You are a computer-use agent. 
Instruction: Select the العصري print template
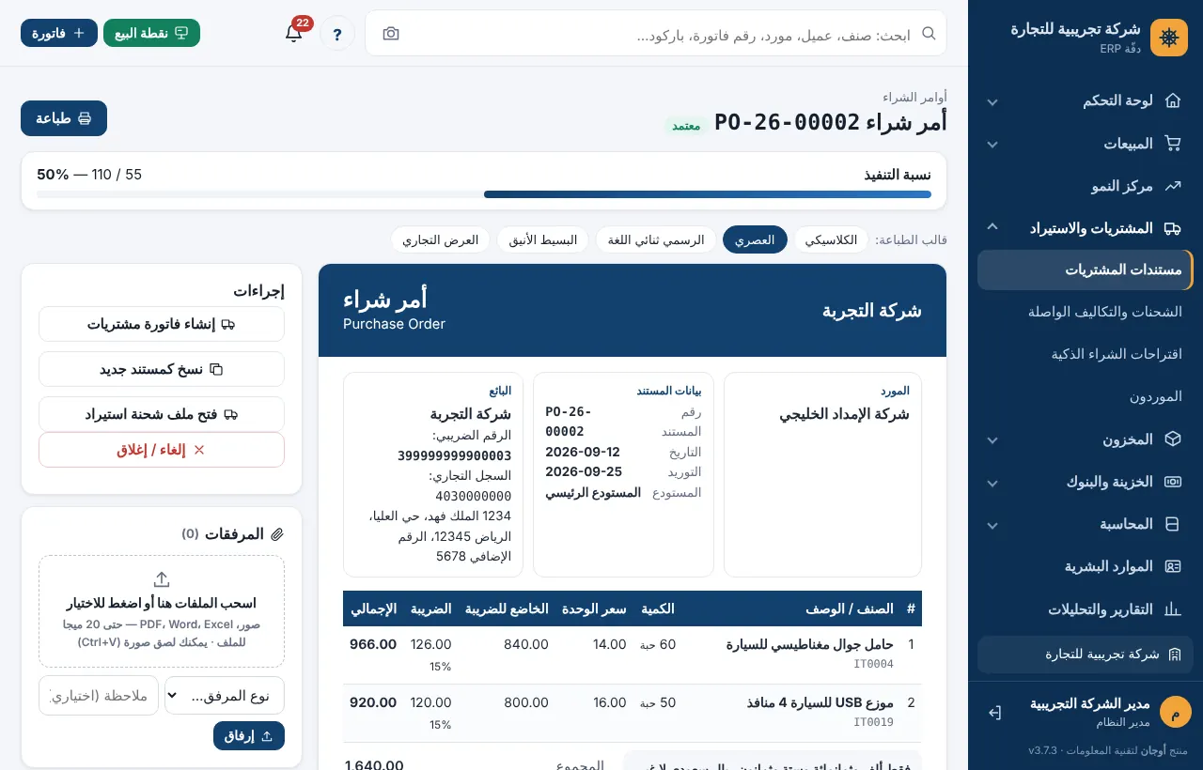coord(755,239)
